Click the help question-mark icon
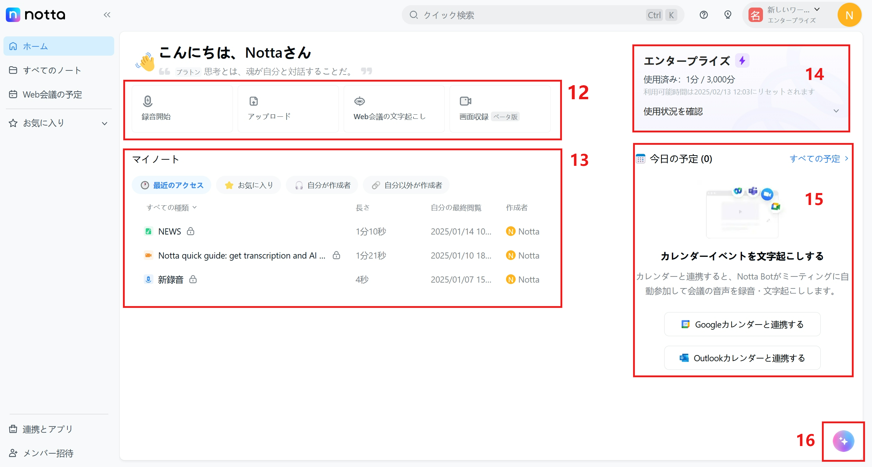Viewport: 872px width, 467px height. [704, 15]
